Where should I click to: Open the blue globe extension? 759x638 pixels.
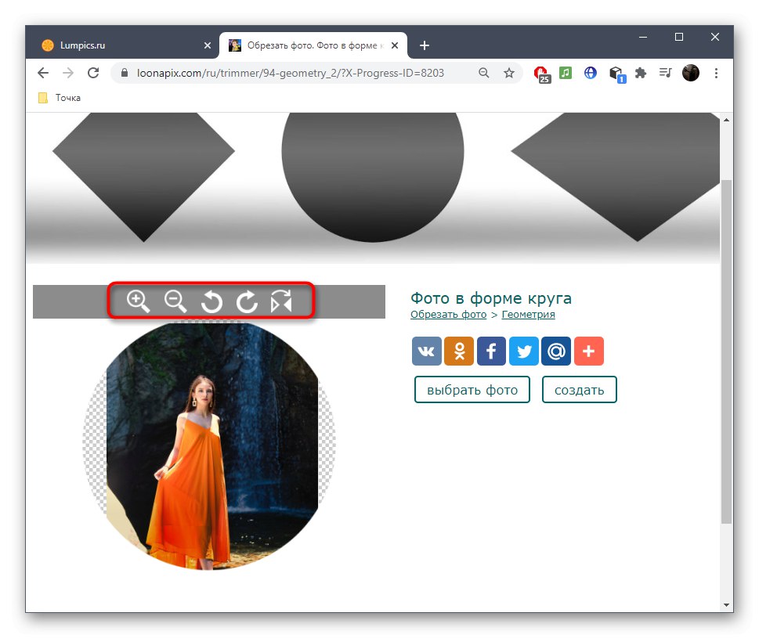pyautogui.click(x=591, y=73)
